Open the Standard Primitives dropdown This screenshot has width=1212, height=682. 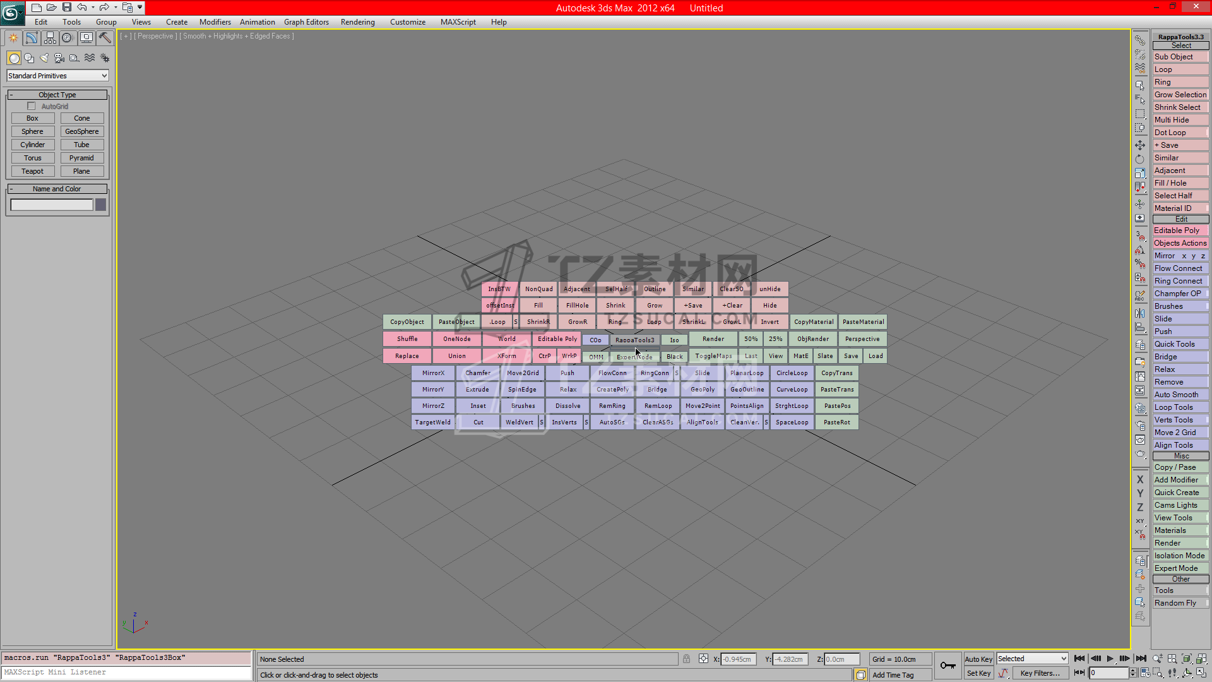pyautogui.click(x=57, y=76)
